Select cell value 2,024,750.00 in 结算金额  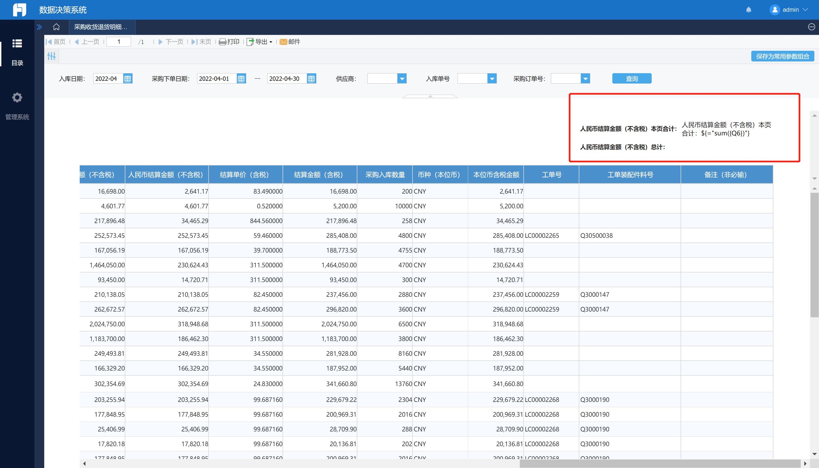[320, 324]
